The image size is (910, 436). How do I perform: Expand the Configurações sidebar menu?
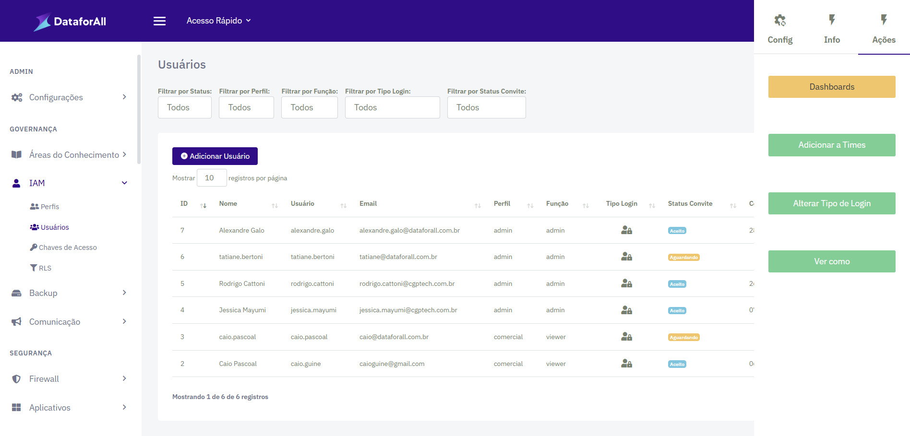pyautogui.click(x=70, y=97)
